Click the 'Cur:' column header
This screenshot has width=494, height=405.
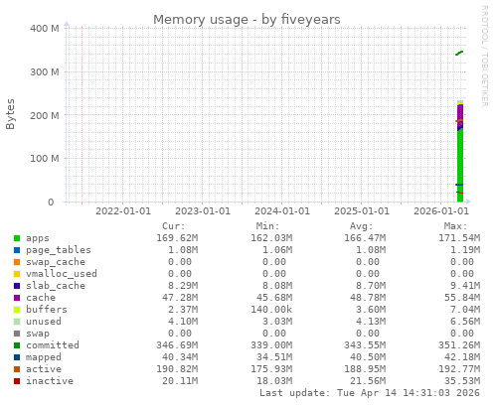click(x=174, y=226)
